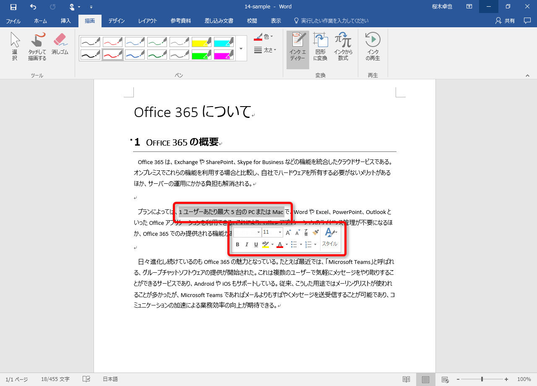Pick the 消しゴム eraser tool
Viewport: 537px width, 386px height.
[x=60, y=44]
